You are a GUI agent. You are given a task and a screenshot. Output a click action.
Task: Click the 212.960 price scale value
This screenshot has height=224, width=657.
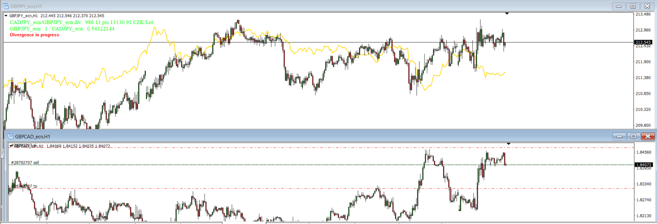click(643, 30)
